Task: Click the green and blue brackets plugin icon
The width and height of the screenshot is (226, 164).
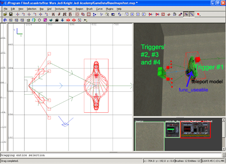Action: click(34, 20)
